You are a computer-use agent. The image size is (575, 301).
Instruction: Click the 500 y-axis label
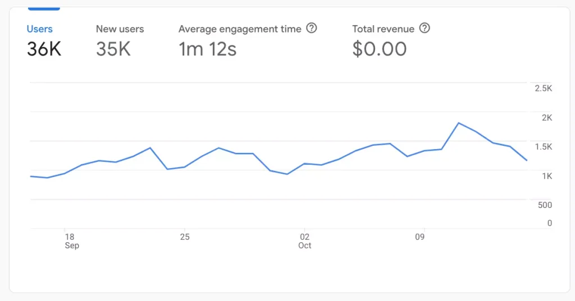[545, 205]
